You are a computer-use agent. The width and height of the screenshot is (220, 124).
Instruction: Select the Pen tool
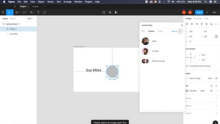point(31,12)
